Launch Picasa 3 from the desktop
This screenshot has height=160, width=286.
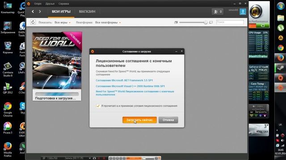pos(8,128)
